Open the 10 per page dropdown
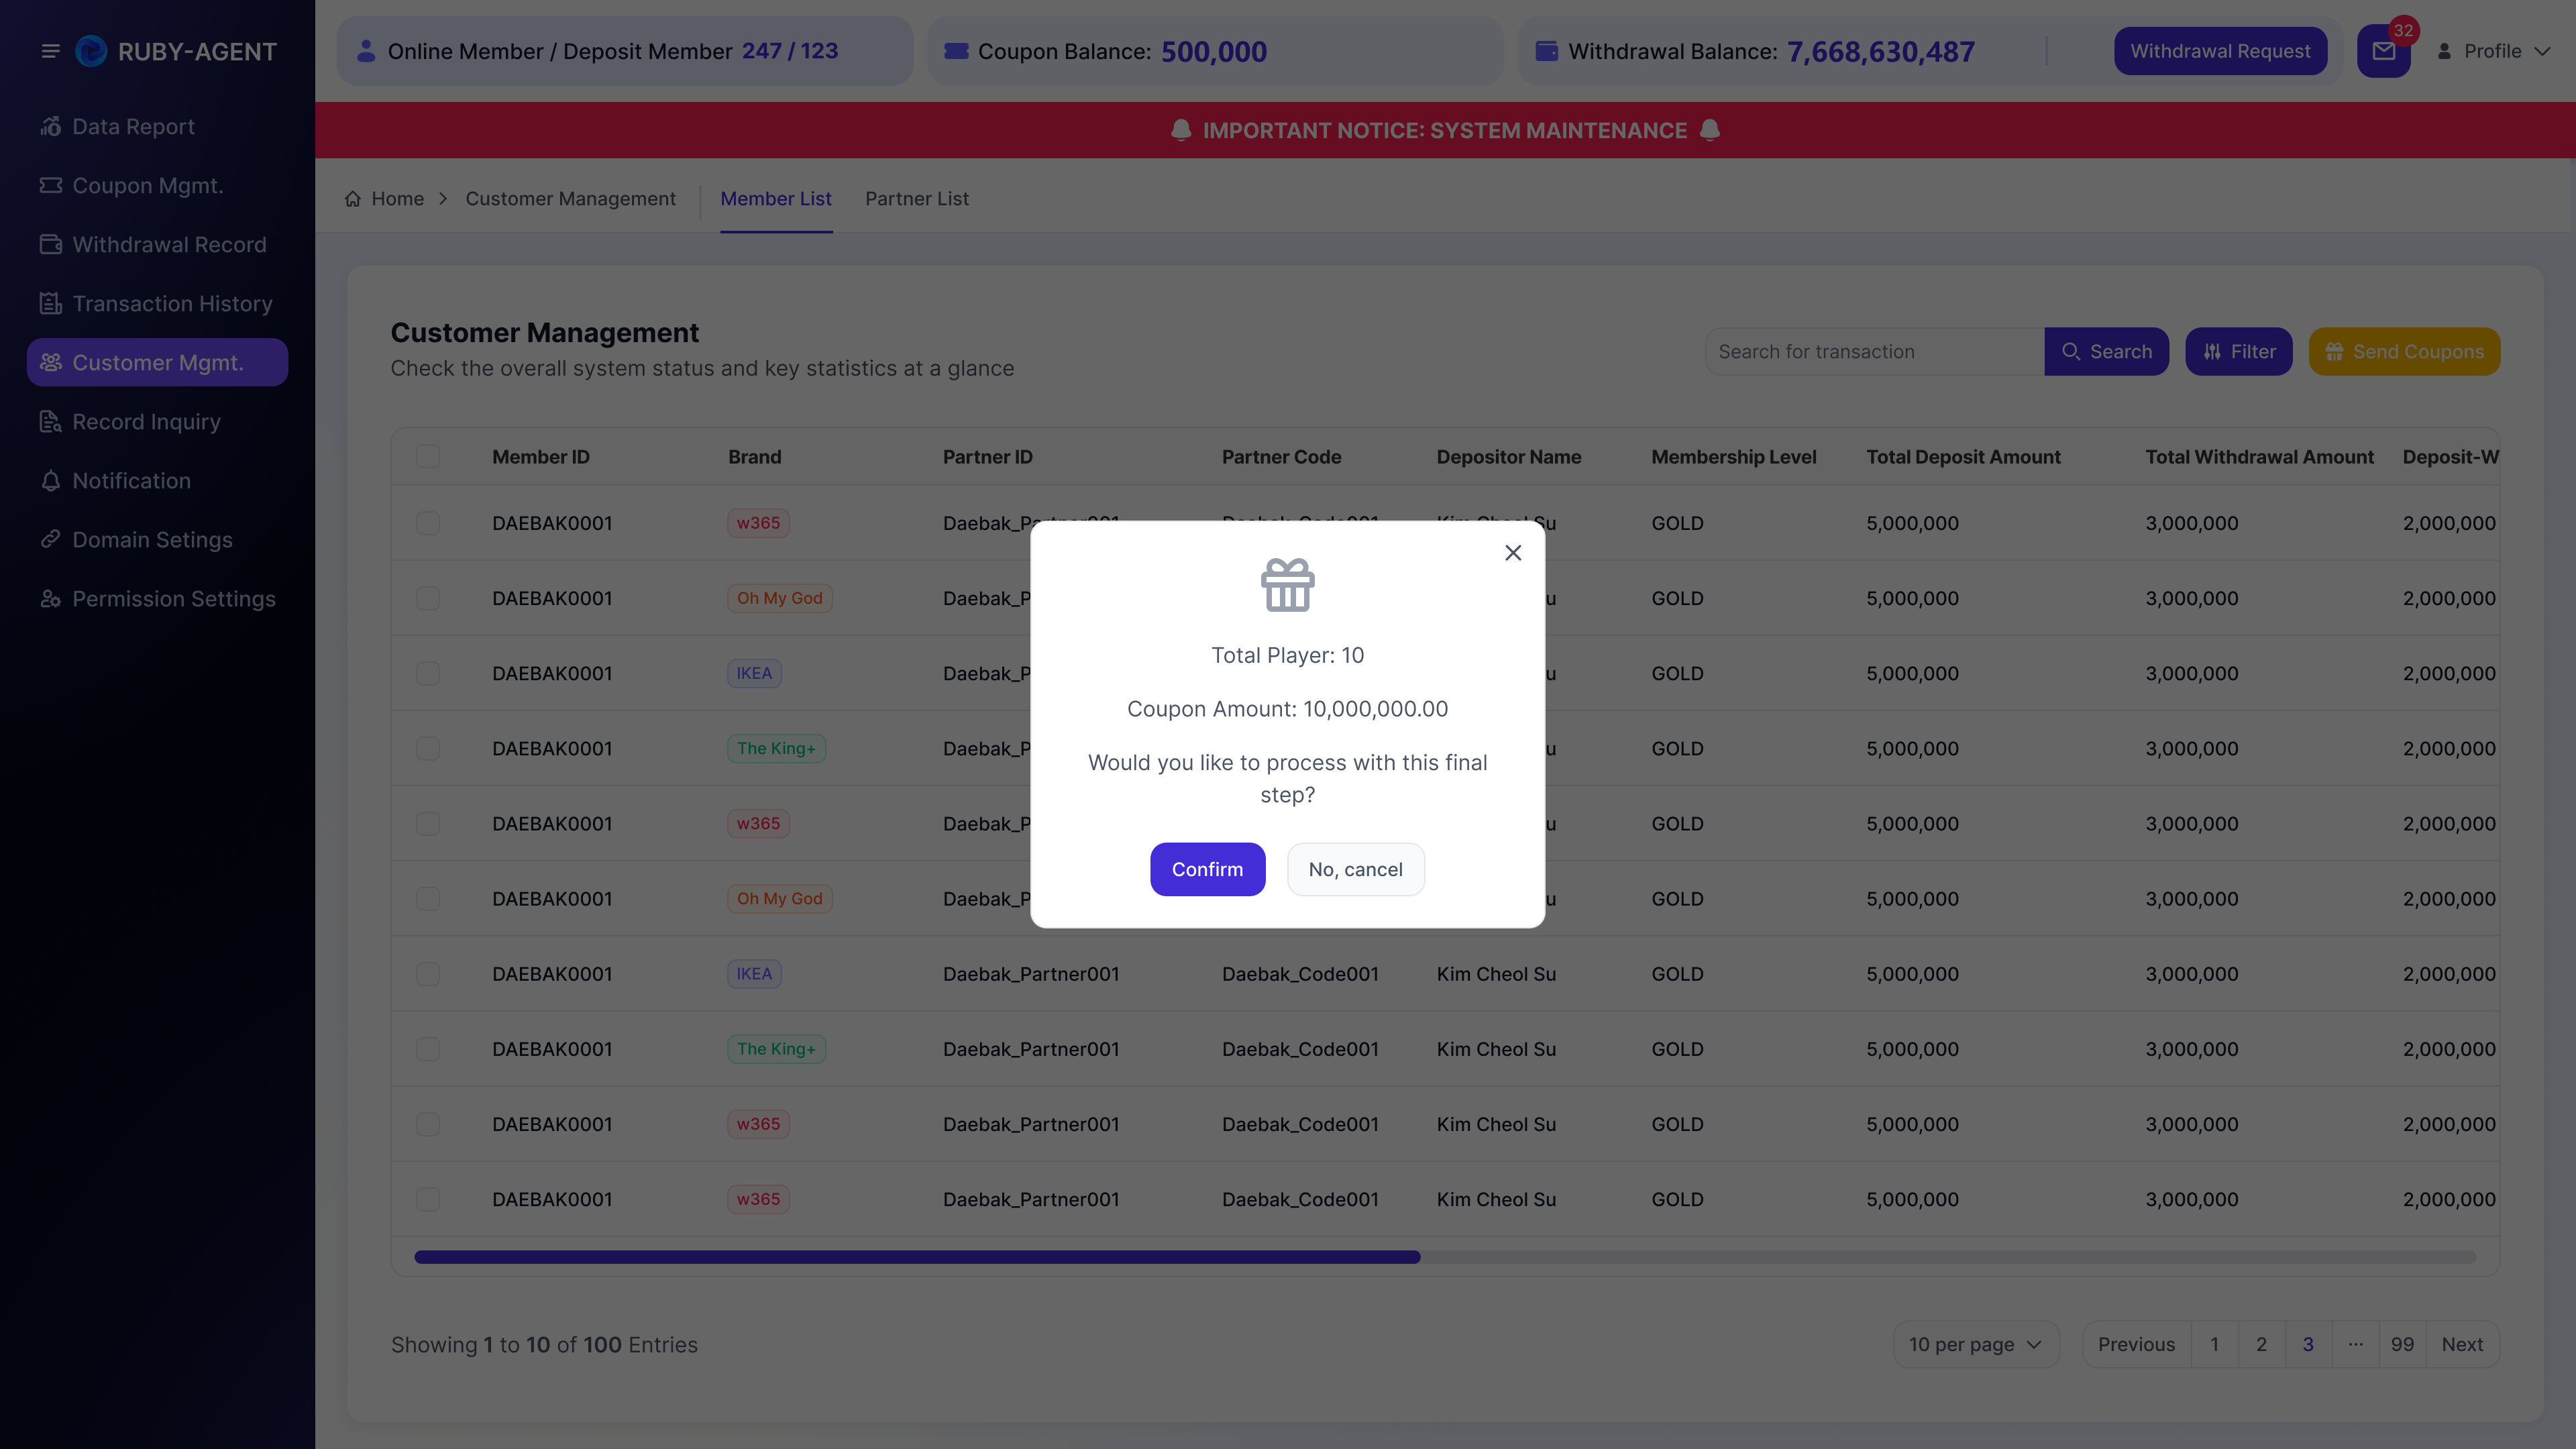Viewport: 2576px width, 1449px height. point(1976,1345)
